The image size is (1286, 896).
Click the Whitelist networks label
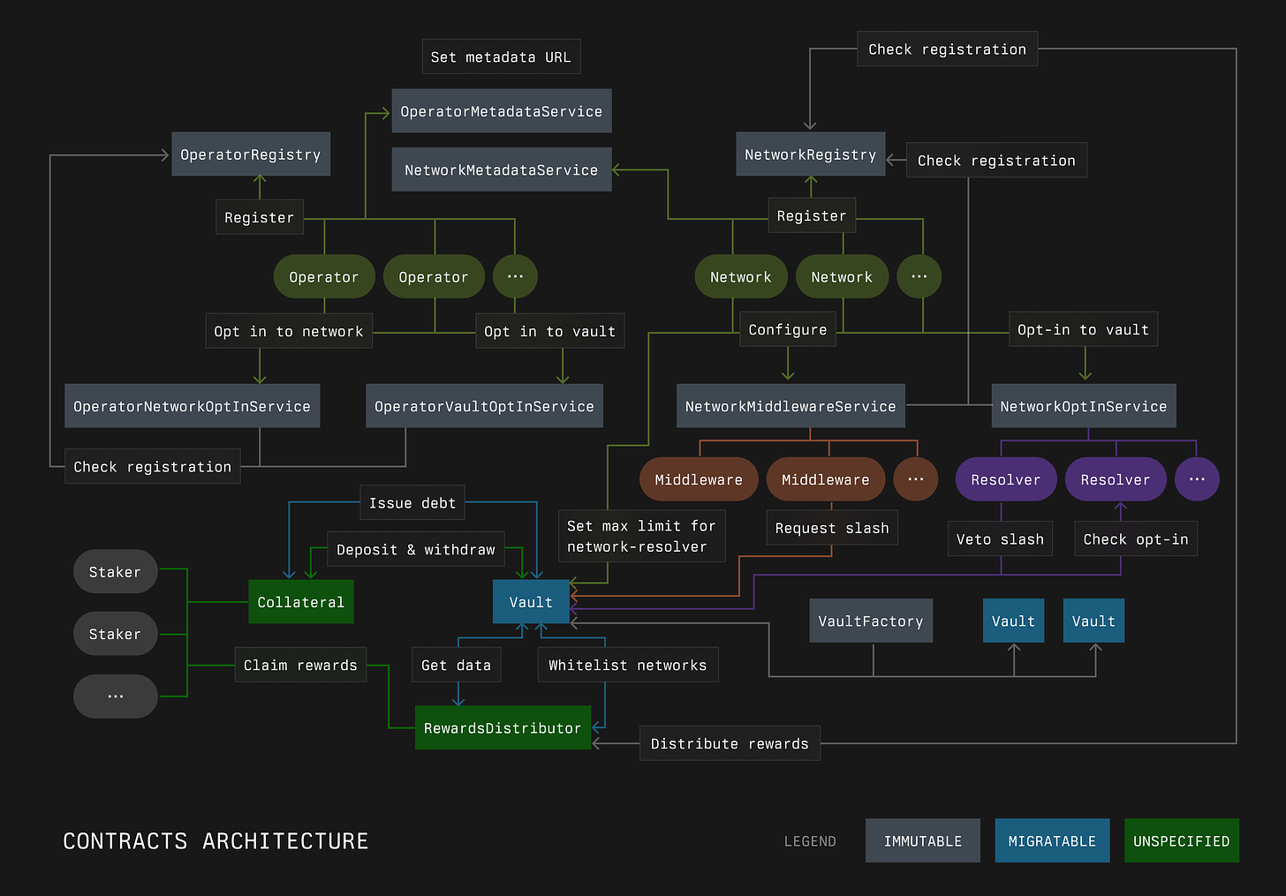(x=628, y=665)
